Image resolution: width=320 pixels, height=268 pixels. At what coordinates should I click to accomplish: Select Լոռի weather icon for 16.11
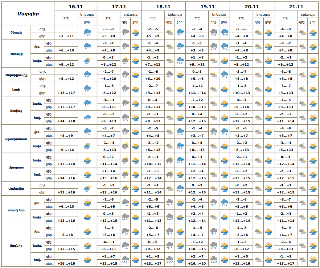coord(87,89)
